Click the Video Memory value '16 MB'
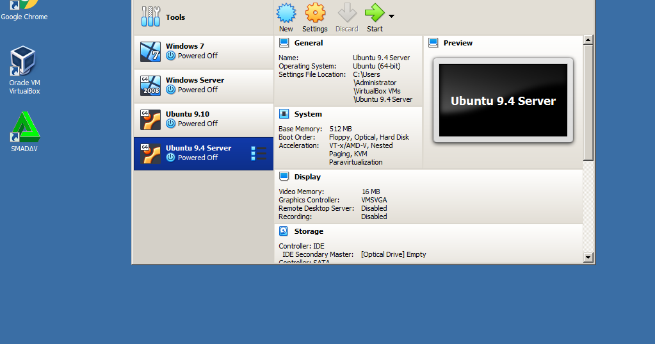The image size is (655, 344). tap(371, 192)
